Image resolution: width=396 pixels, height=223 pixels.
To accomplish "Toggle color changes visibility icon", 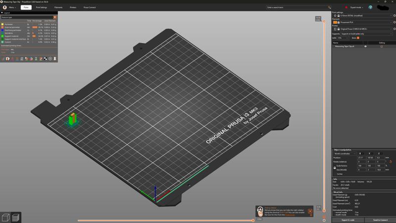I will pyautogui.click(x=31, y=58).
